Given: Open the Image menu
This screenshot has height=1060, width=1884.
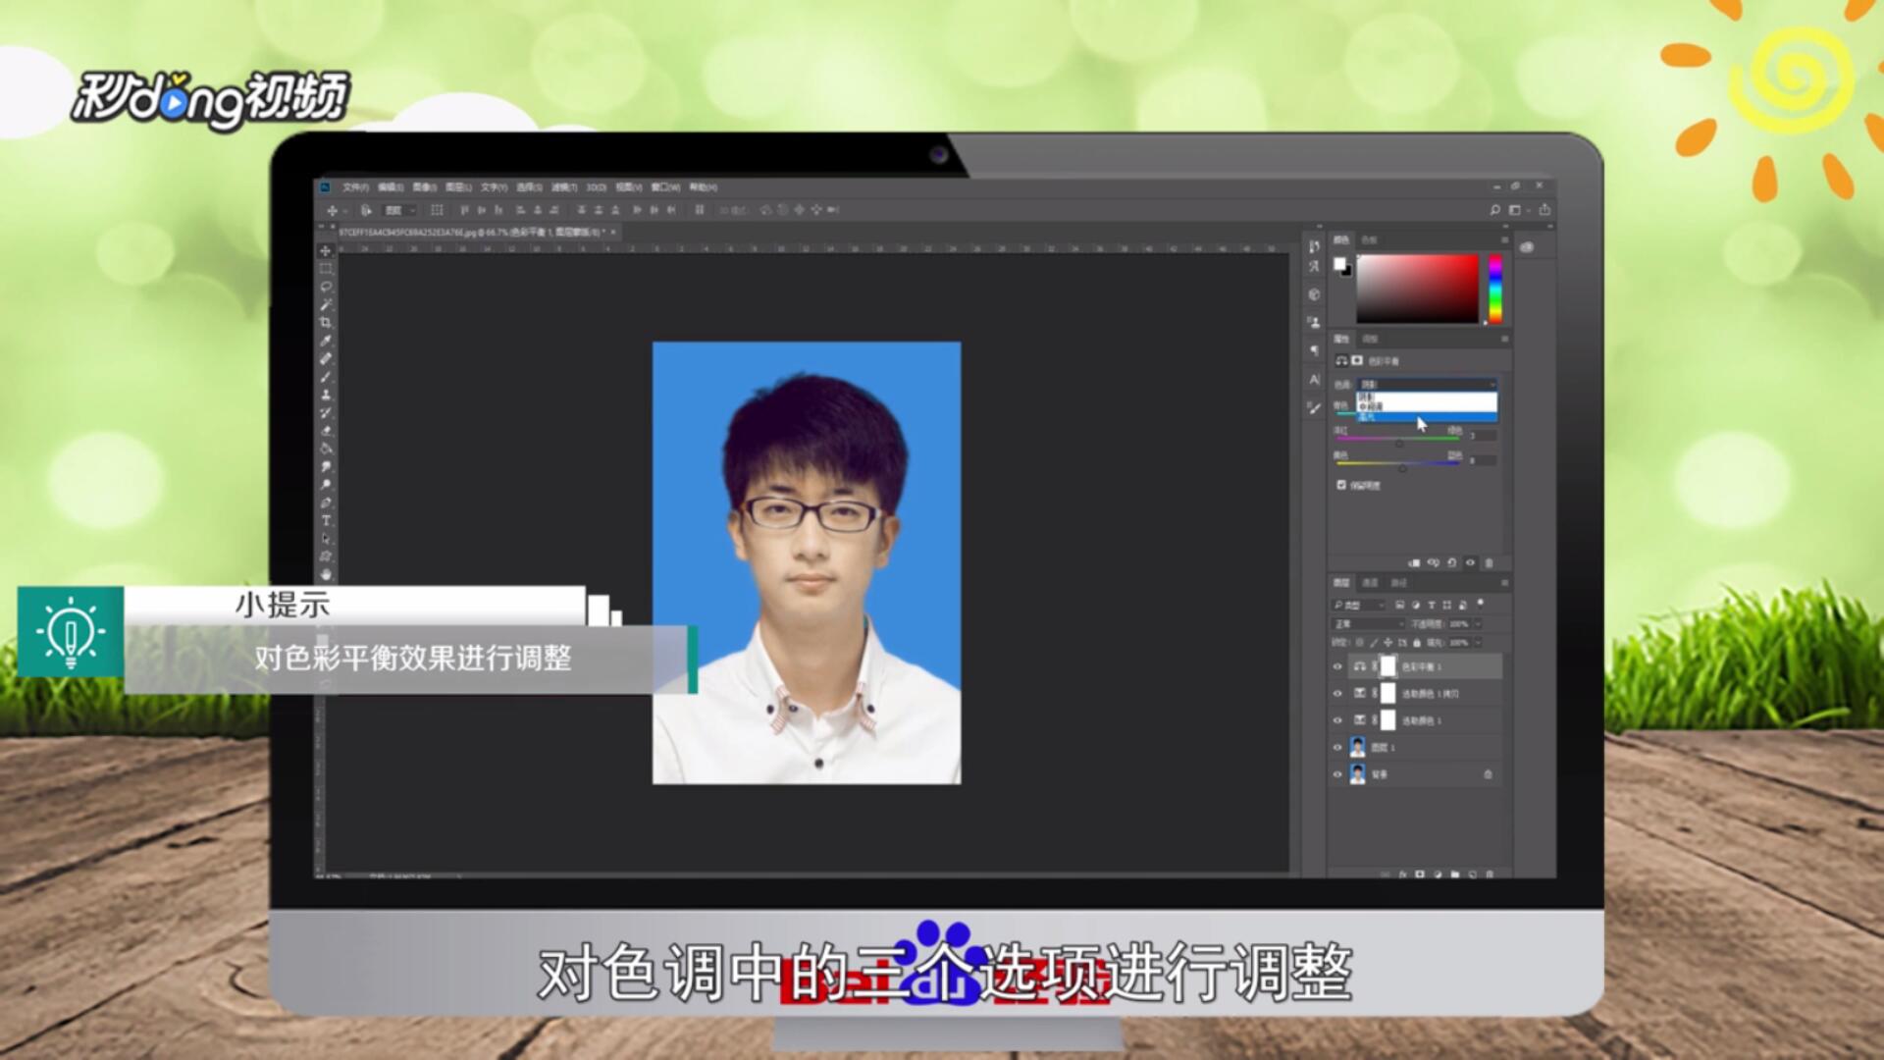Looking at the screenshot, I should tap(425, 186).
